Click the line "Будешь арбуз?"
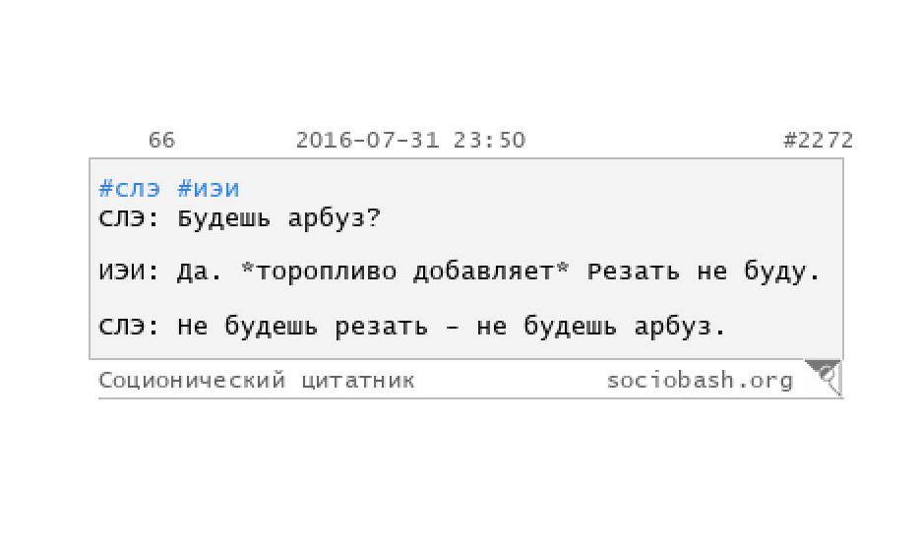921x545 pixels. click(279, 218)
